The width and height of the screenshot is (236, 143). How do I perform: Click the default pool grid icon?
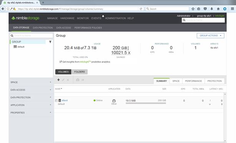pyautogui.click(x=15, y=47)
